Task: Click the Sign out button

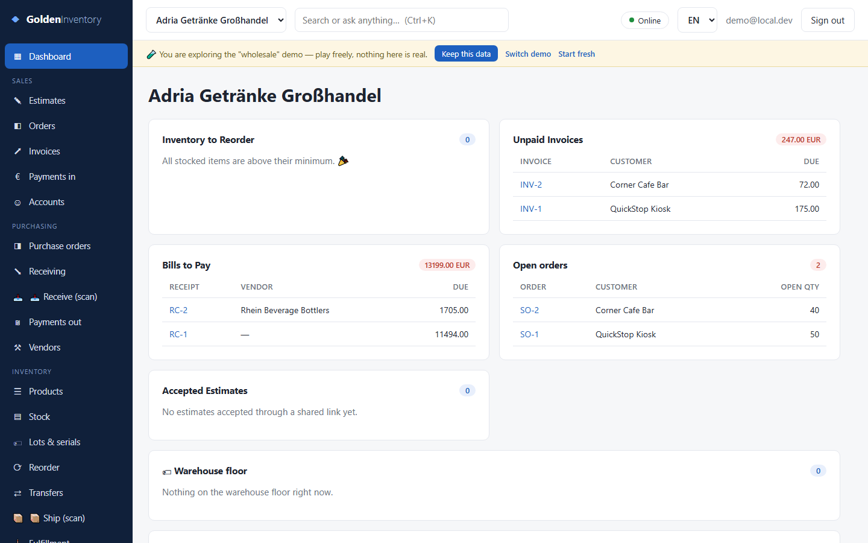Action: pyautogui.click(x=828, y=20)
